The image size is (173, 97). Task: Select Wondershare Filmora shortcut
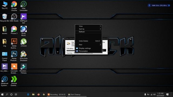pos(24,69)
